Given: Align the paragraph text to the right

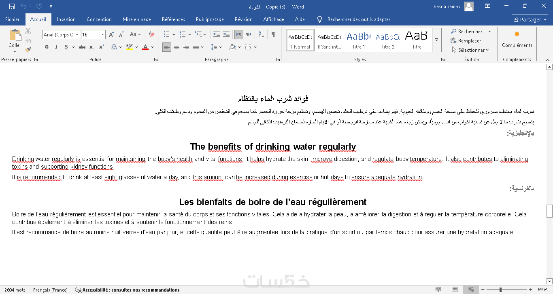Looking at the screenshot, I should coord(186,47).
